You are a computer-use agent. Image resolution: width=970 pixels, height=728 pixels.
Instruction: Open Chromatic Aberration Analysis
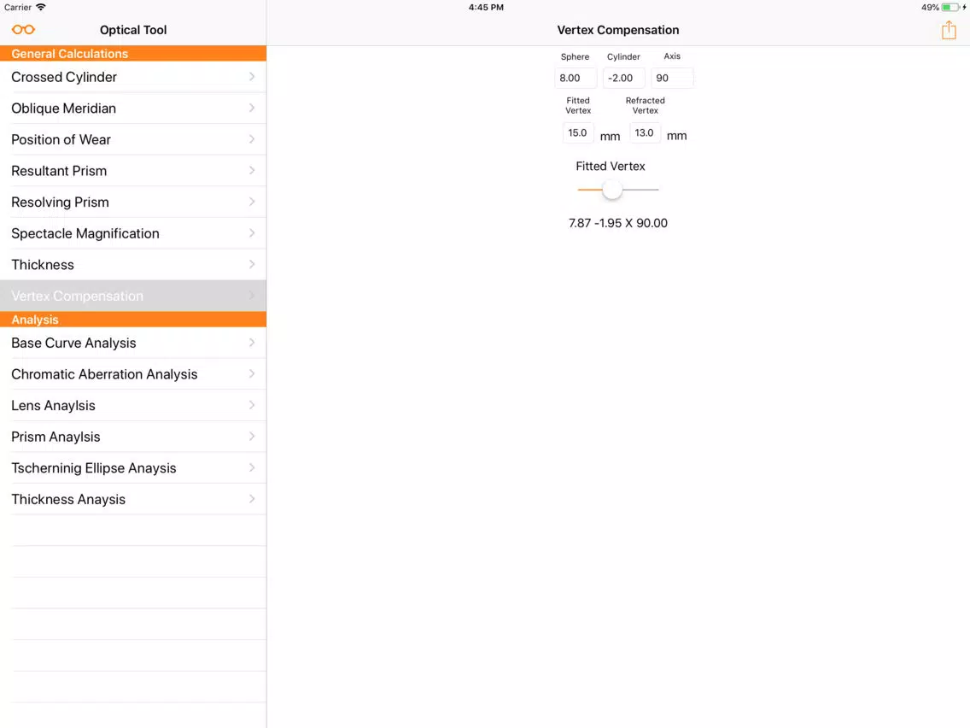pyautogui.click(x=133, y=374)
